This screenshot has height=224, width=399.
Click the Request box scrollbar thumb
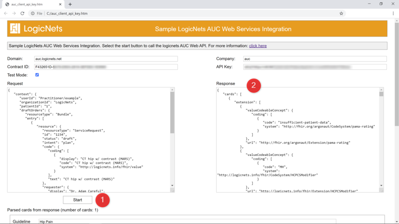(172, 112)
